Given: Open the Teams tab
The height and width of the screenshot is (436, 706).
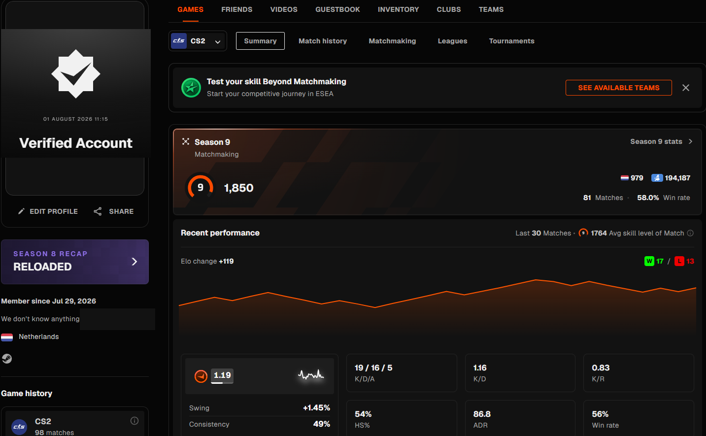Looking at the screenshot, I should (491, 9).
